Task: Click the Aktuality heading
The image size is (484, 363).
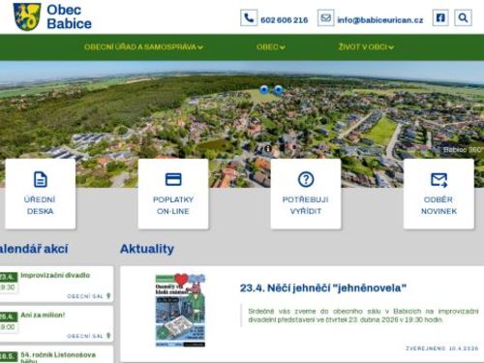Action: tap(147, 249)
